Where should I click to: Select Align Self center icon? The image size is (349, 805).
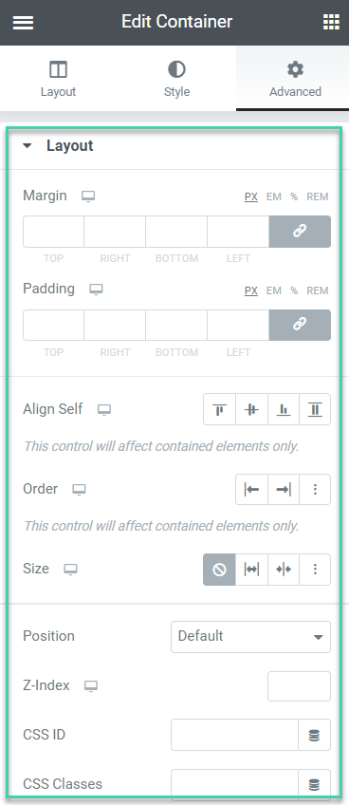click(x=251, y=409)
